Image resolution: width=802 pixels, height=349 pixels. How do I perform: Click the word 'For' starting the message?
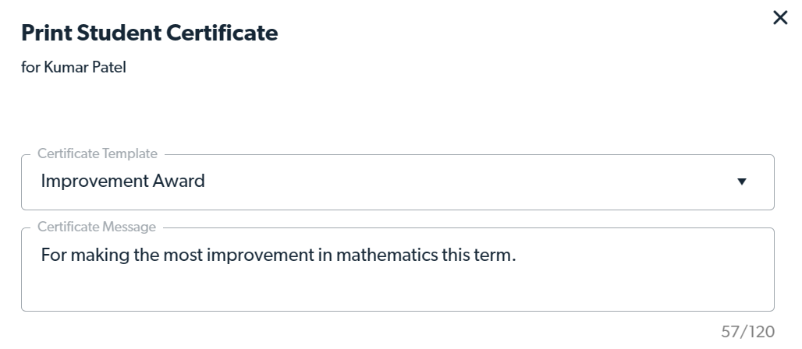(x=53, y=255)
